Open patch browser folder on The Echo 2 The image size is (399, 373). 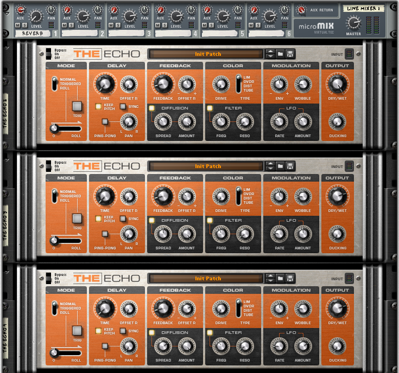281,54
